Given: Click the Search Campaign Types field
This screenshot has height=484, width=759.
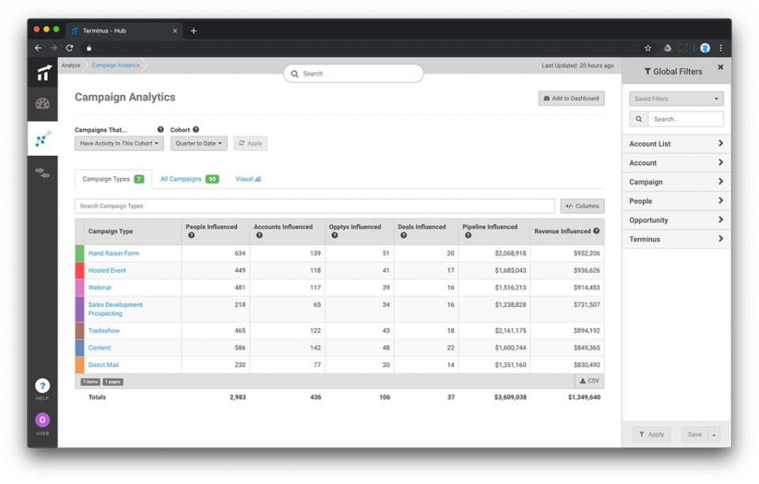Looking at the screenshot, I should pos(315,206).
